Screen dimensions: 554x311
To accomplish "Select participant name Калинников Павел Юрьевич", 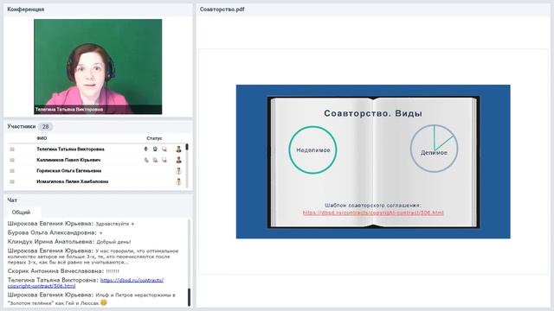I will [68, 160].
